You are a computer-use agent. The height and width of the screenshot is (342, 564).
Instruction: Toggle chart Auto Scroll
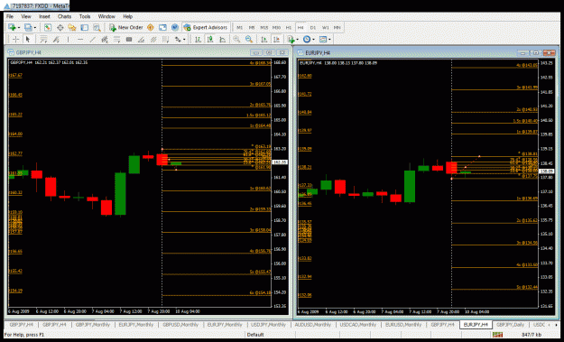(264, 39)
